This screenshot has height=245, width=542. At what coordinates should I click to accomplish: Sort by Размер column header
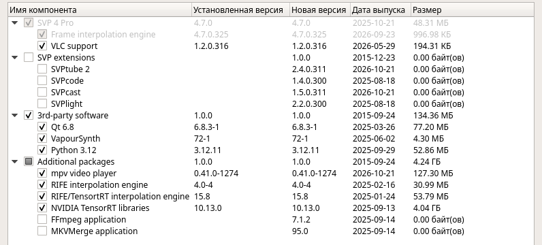[472, 10]
